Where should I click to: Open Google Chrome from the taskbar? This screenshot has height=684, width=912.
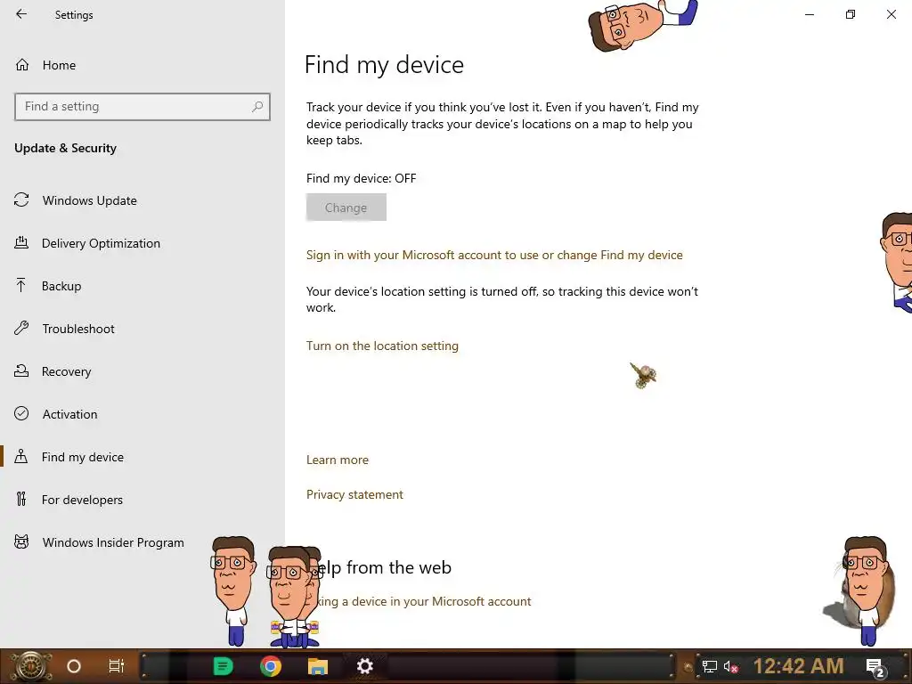pos(271,666)
